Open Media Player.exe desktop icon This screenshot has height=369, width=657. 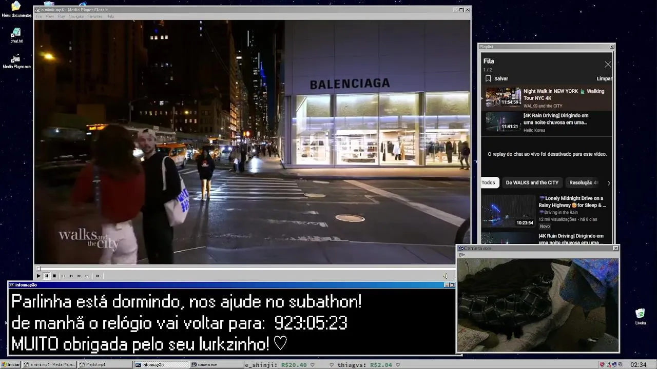(x=16, y=61)
